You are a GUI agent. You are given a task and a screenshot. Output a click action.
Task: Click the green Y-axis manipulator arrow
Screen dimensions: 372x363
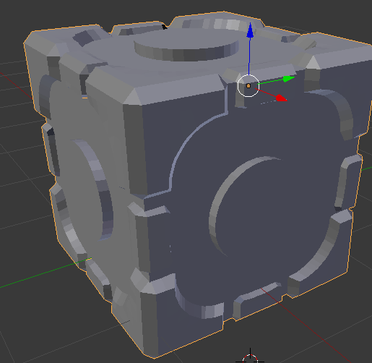[288, 79]
